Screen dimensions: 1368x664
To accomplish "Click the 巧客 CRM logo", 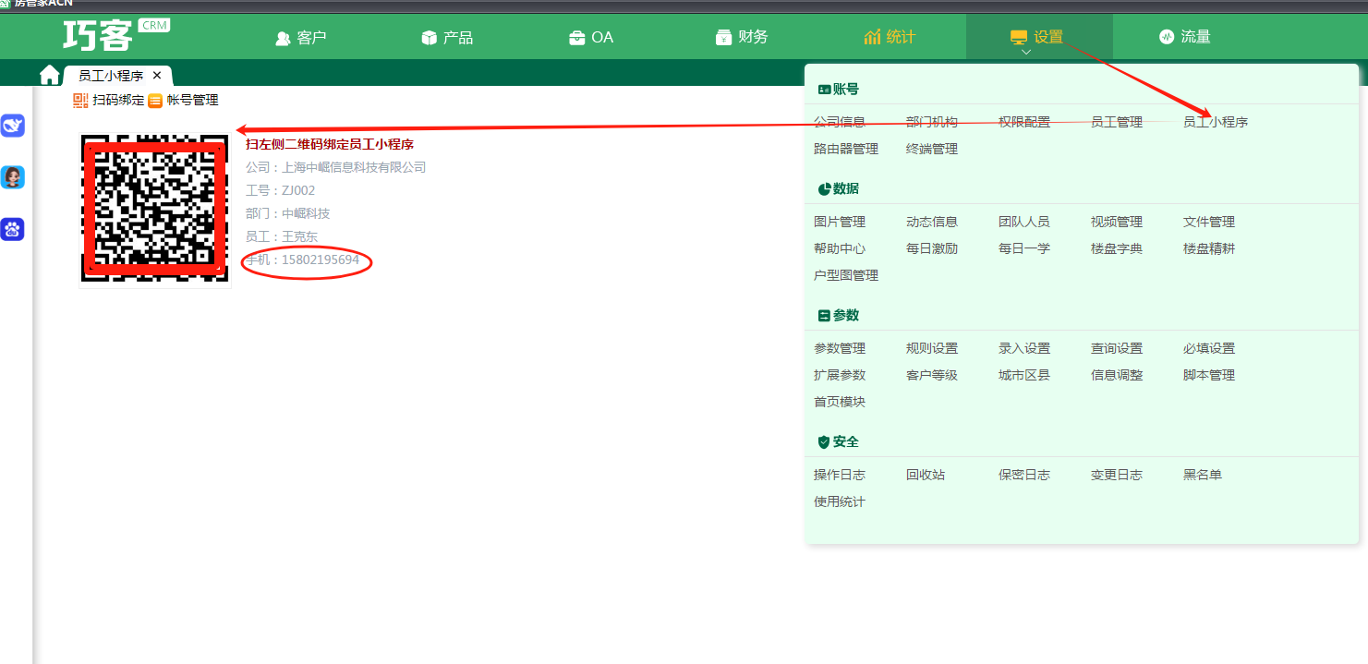I will (x=115, y=35).
